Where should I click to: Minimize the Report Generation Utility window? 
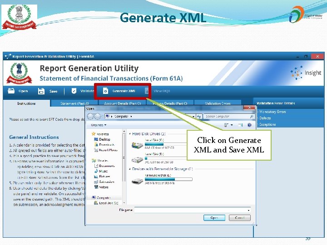(x=297, y=56)
